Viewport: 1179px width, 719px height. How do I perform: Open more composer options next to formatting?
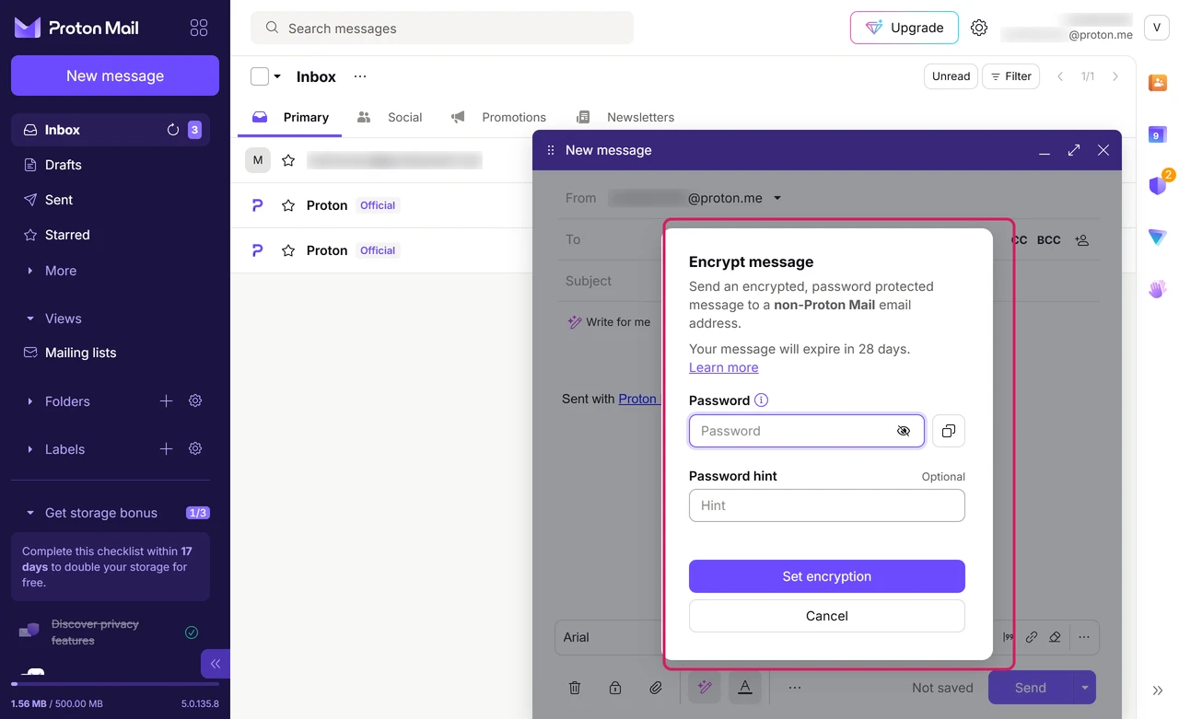[x=795, y=687]
